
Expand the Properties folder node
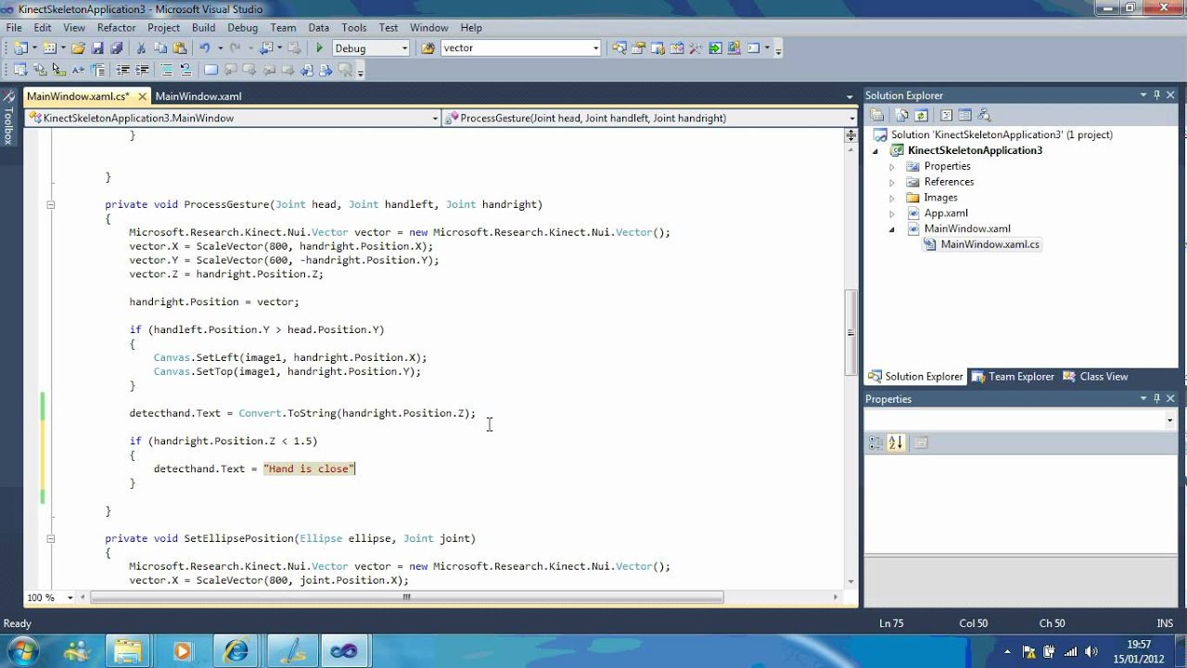(x=892, y=166)
